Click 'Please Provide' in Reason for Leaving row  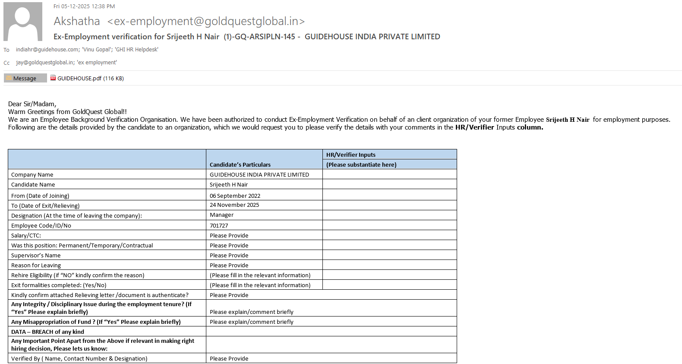coord(229,265)
